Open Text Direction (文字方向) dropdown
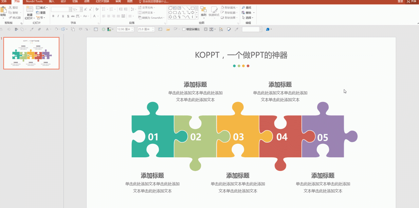Image resolution: width=419 pixels, height=208 pixels. click(x=146, y=8)
